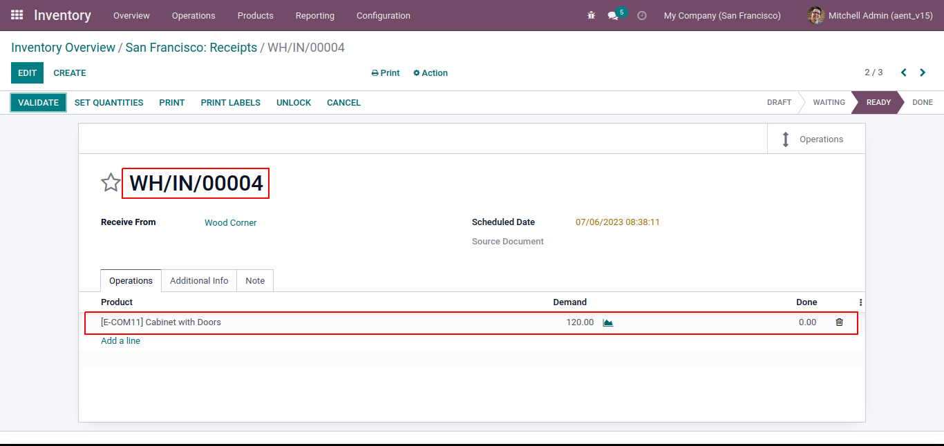The width and height of the screenshot is (944, 446).
Task: Mark WH/IN/00004 as favorite star
Action: pyautogui.click(x=111, y=183)
